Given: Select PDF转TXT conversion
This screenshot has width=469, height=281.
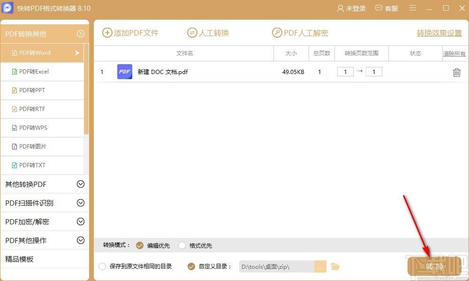Looking at the screenshot, I should 42,165.
